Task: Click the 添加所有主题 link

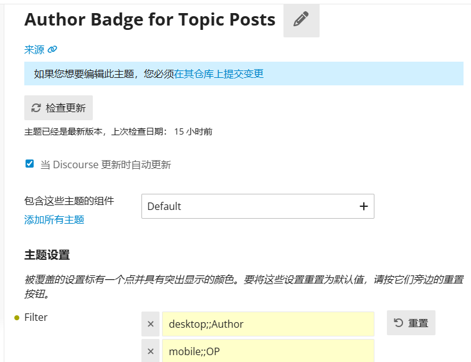Action: point(54,219)
